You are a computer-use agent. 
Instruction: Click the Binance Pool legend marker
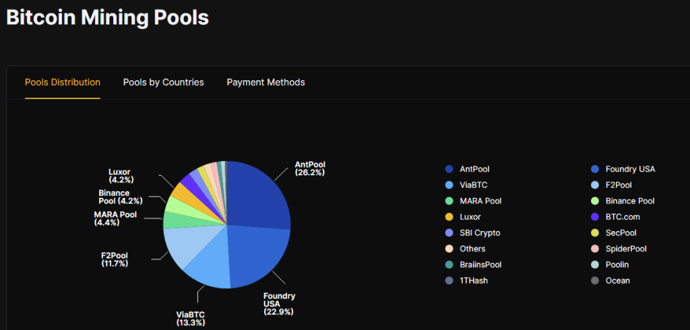click(595, 201)
